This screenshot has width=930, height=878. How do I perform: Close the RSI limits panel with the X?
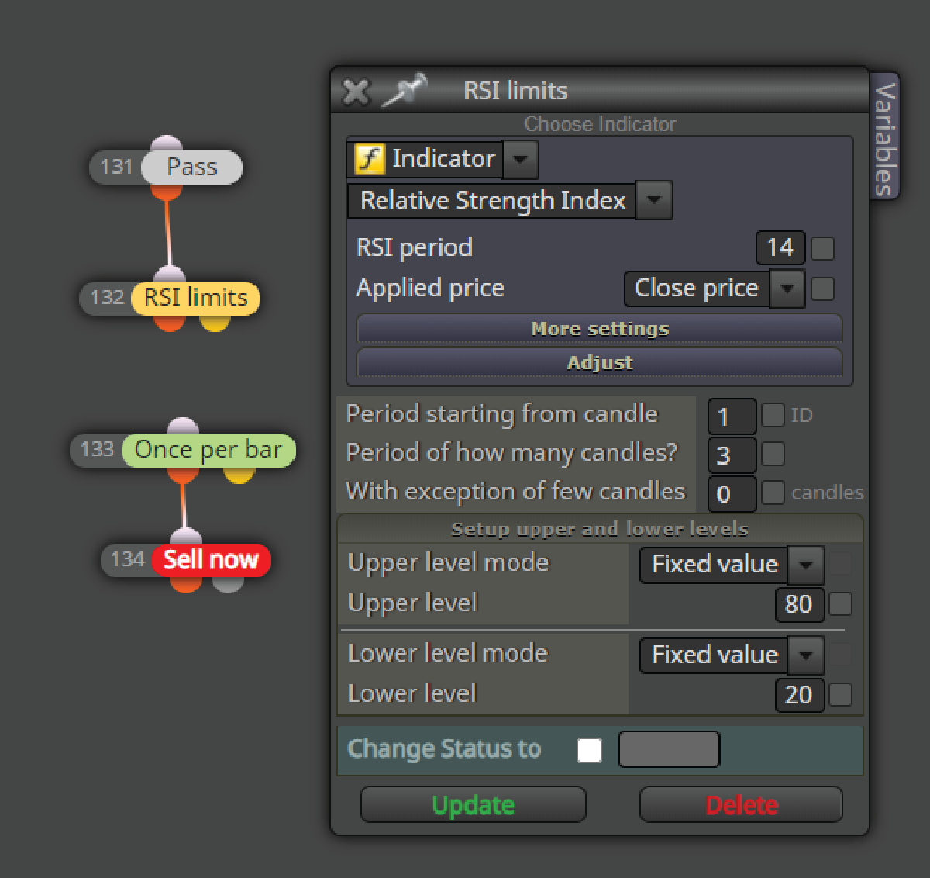pyautogui.click(x=356, y=92)
